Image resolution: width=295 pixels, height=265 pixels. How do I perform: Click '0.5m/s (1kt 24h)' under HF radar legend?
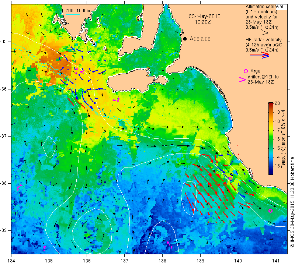click(262, 50)
